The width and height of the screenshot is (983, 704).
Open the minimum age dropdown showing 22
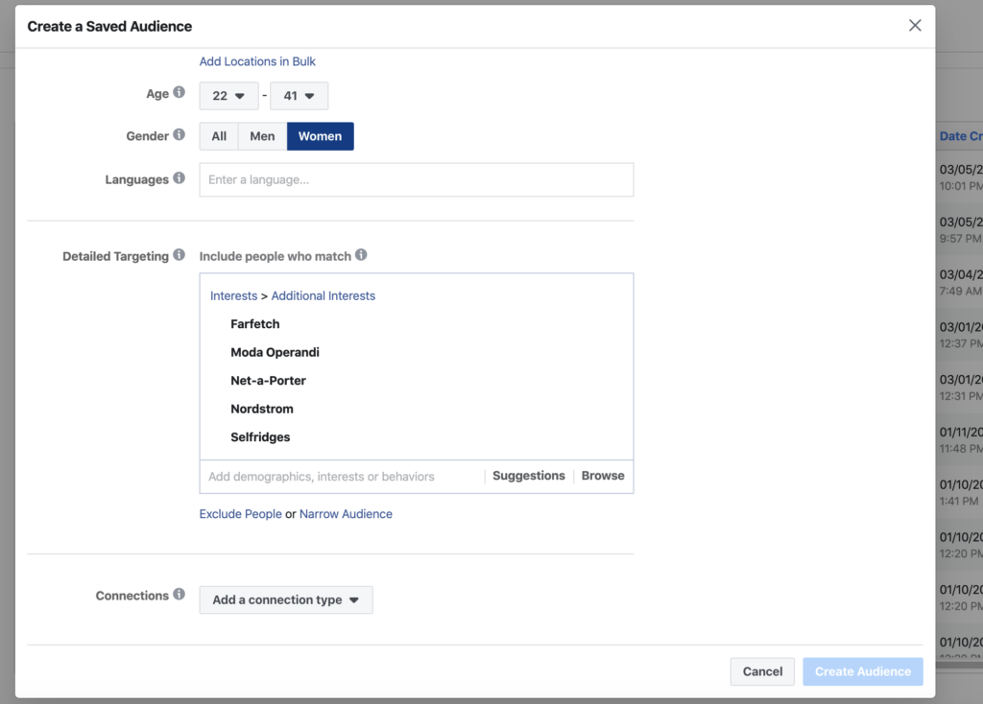coord(228,96)
